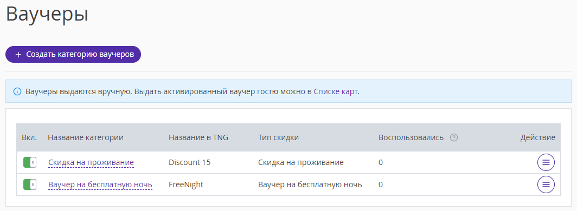Click the Создать категорию ваучеров button
The image size is (577, 211).
point(73,54)
